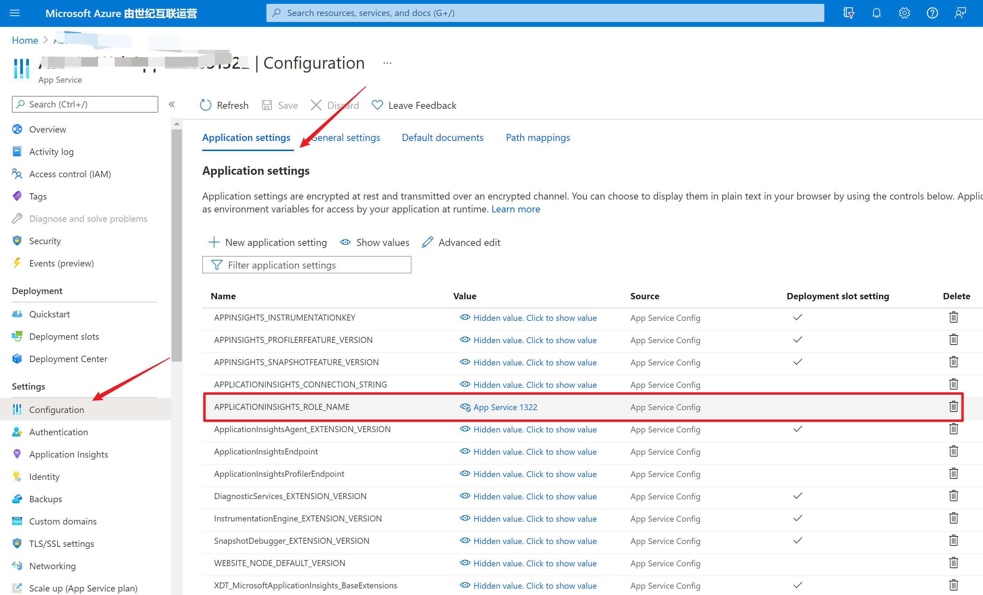
Task: Open the Path mappings tab
Action: [537, 138]
